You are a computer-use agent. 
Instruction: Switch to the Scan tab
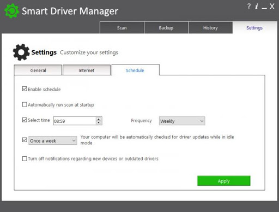coord(122,27)
